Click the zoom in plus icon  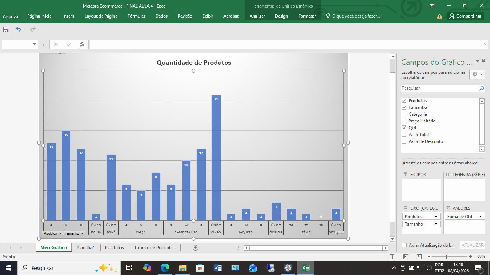click(x=470, y=257)
